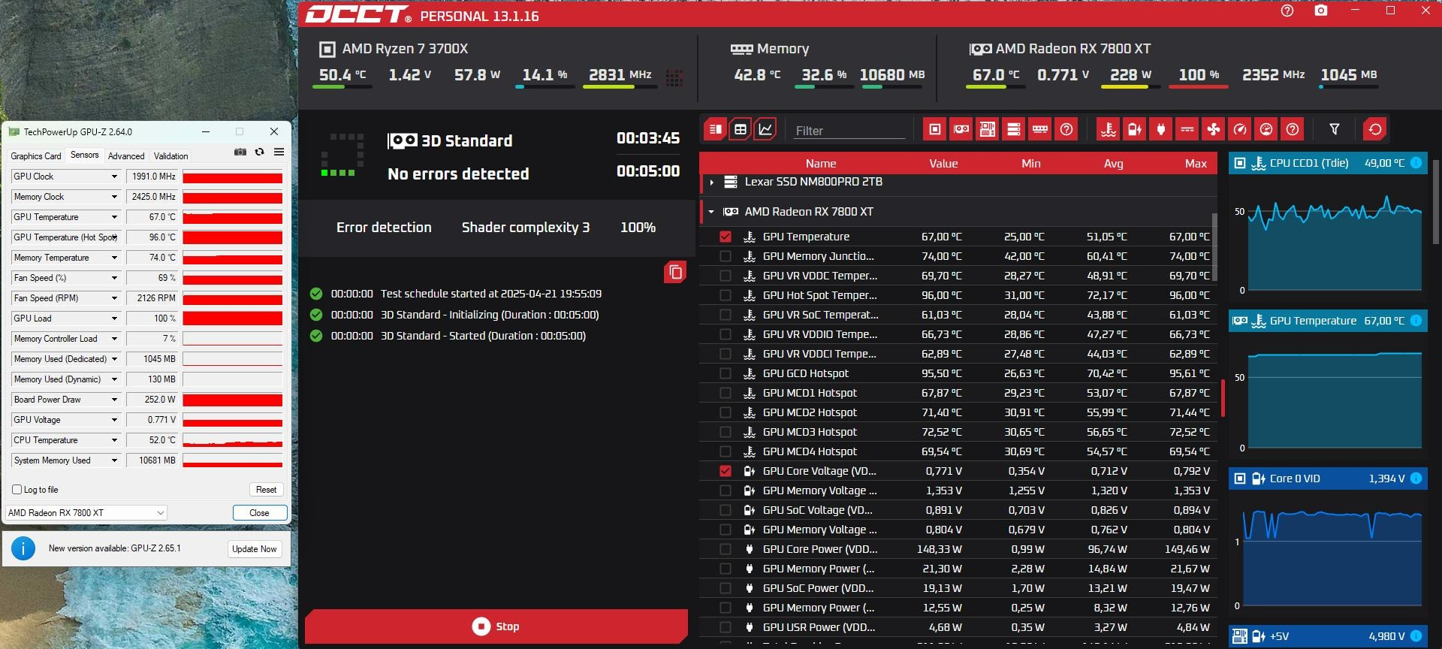Toggle the fan sensor filter icon
Image resolution: width=1442 pixels, height=649 pixels.
click(x=1214, y=129)
